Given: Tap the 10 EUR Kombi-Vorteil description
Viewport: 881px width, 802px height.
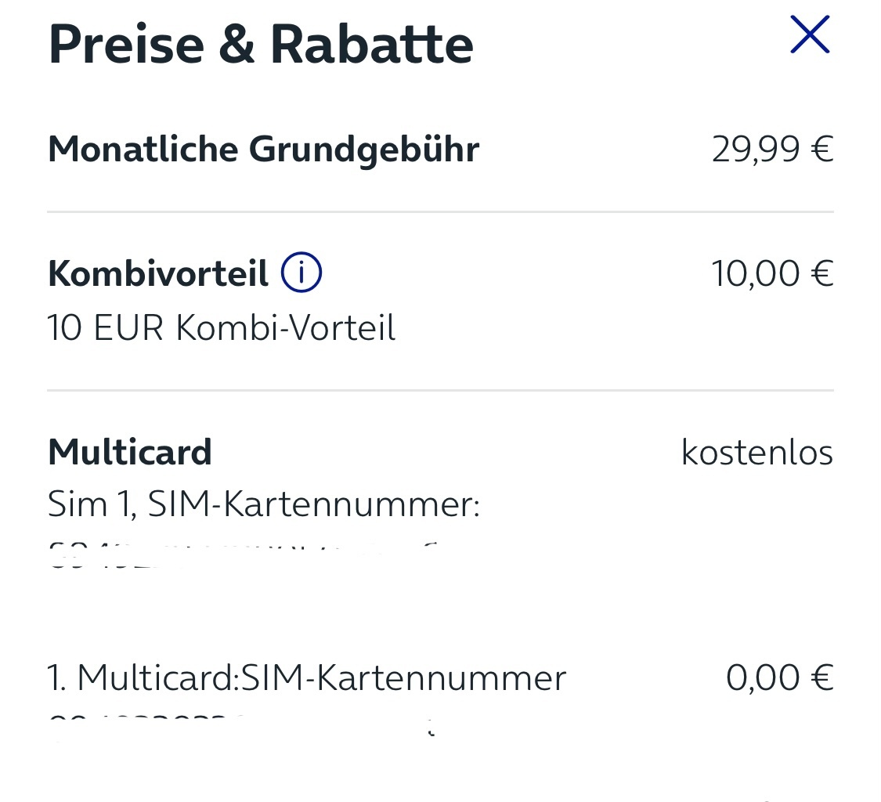Looking at the screenshot, I should [222, 327].
